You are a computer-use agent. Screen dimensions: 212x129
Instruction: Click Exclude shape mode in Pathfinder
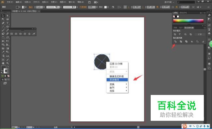(x=191, y=34)
